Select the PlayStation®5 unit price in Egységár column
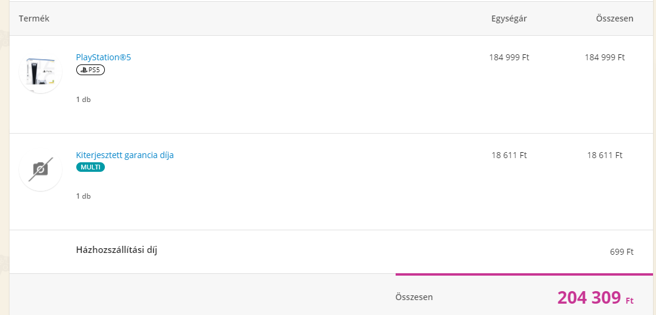 [509, 57]
